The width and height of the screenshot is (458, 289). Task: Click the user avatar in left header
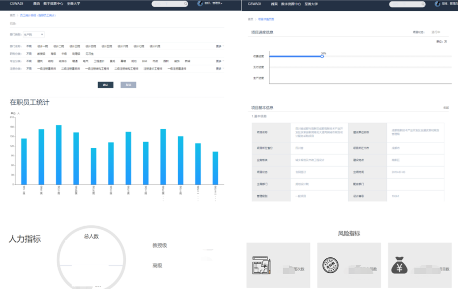pos(200,4)
